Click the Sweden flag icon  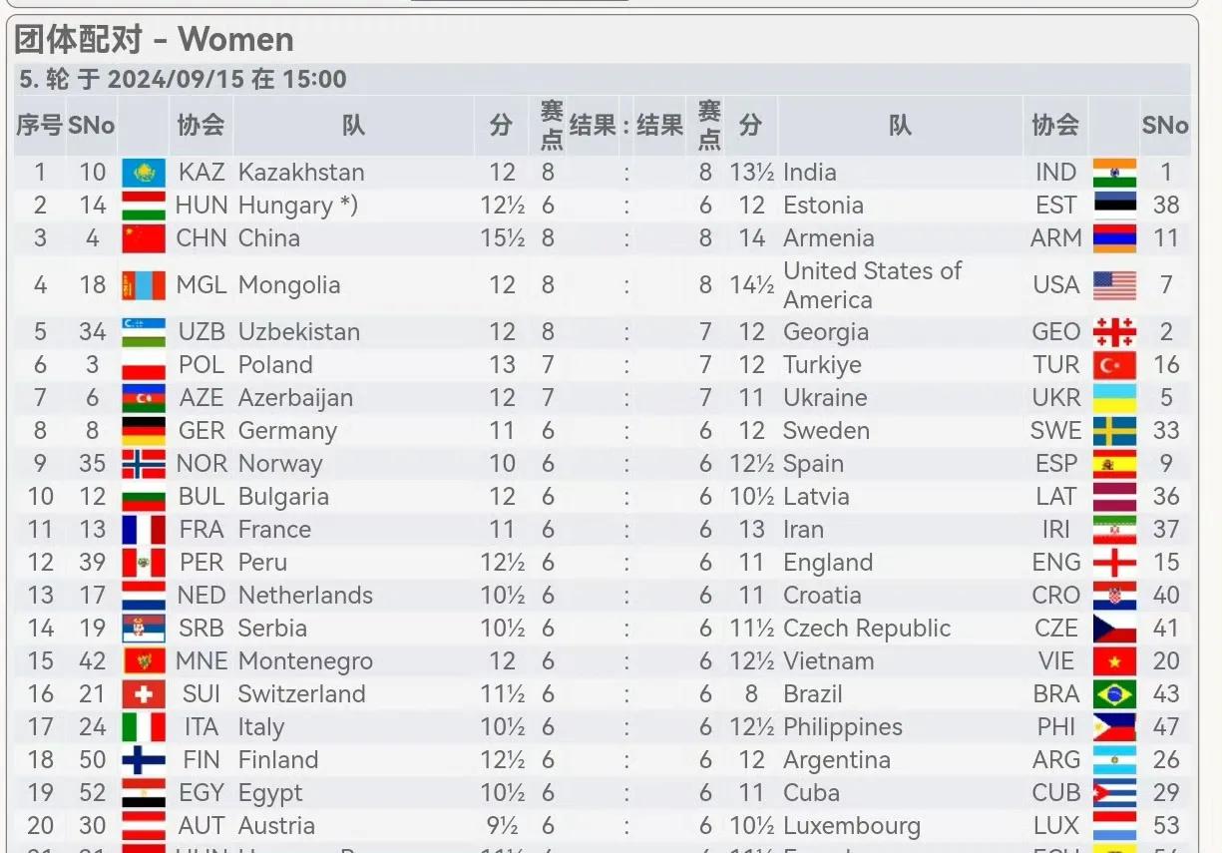(1114, 431)
